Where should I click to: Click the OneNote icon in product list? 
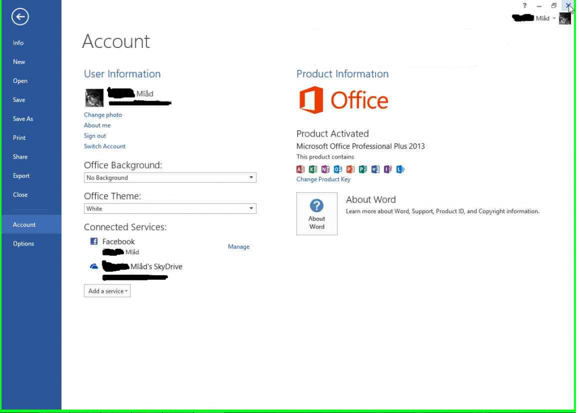click(325, 169)
